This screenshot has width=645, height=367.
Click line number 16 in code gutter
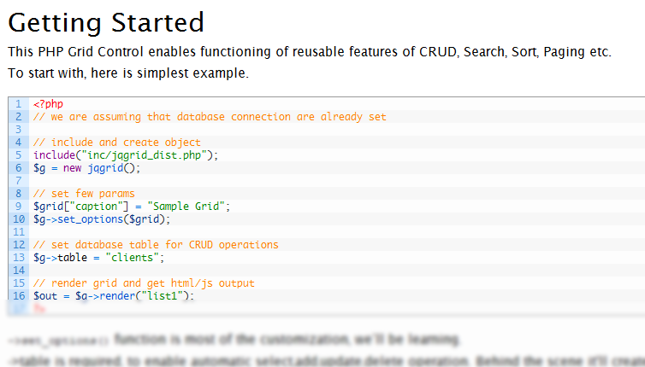[x=18, y=296]
